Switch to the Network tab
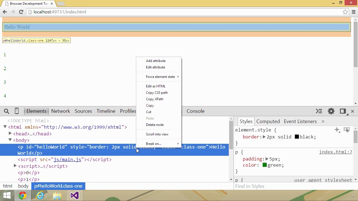 point(61,111)
